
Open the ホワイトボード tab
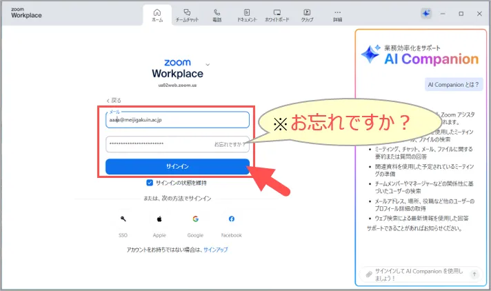pyautogui.click(x=277, y=15)
